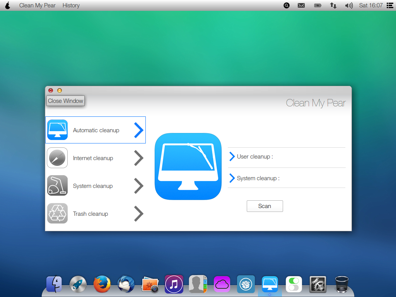Open the Clean My Pear menu
Image resolution: width=396 pixels, height=297 pixels.
(x=38, y=5)
